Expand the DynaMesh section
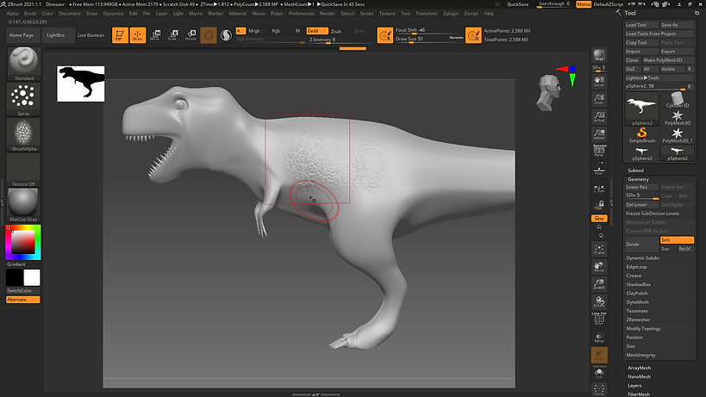This screenshot has width=706, height=397. (x=637, y=302)
